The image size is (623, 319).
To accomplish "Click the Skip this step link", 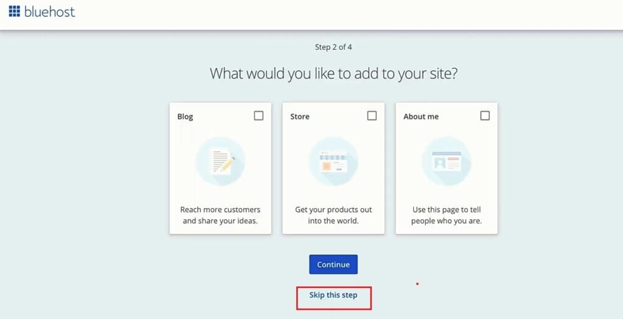I will coord(333,295).
